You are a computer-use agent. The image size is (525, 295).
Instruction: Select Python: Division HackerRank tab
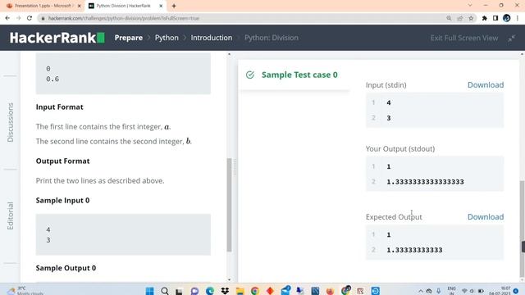123,6
